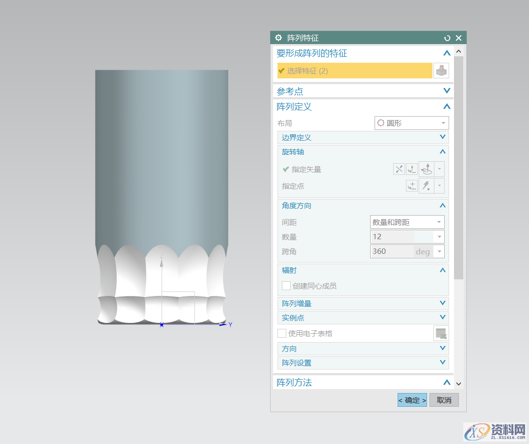Viewport: 529px width, 444px height.
Task: Open the point dialog icon
Action: [412, 186]
